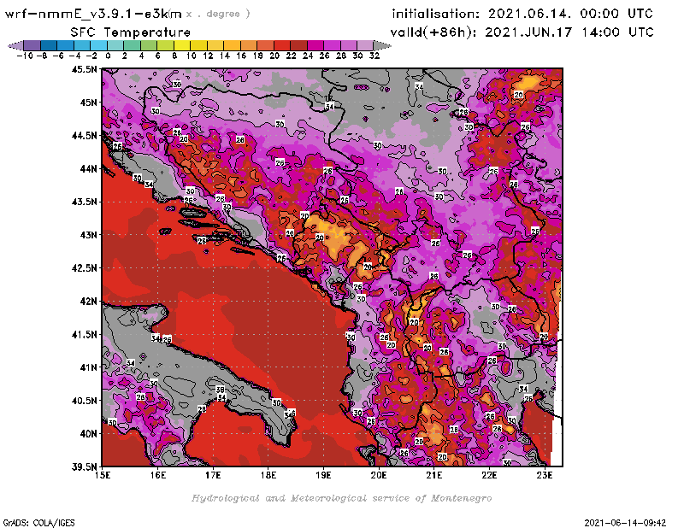Select the 'SFC Temperature' heading
The image size is (684, 528).
click(131, 32)
